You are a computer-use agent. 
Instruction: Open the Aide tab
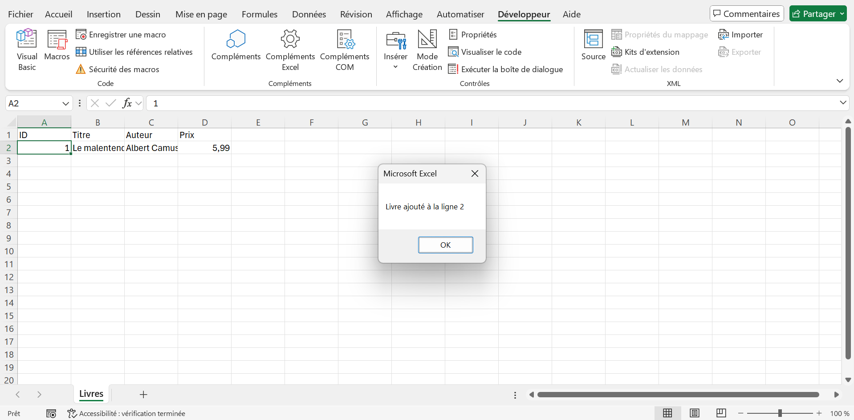pyautogui.click(x=572, y=14)
